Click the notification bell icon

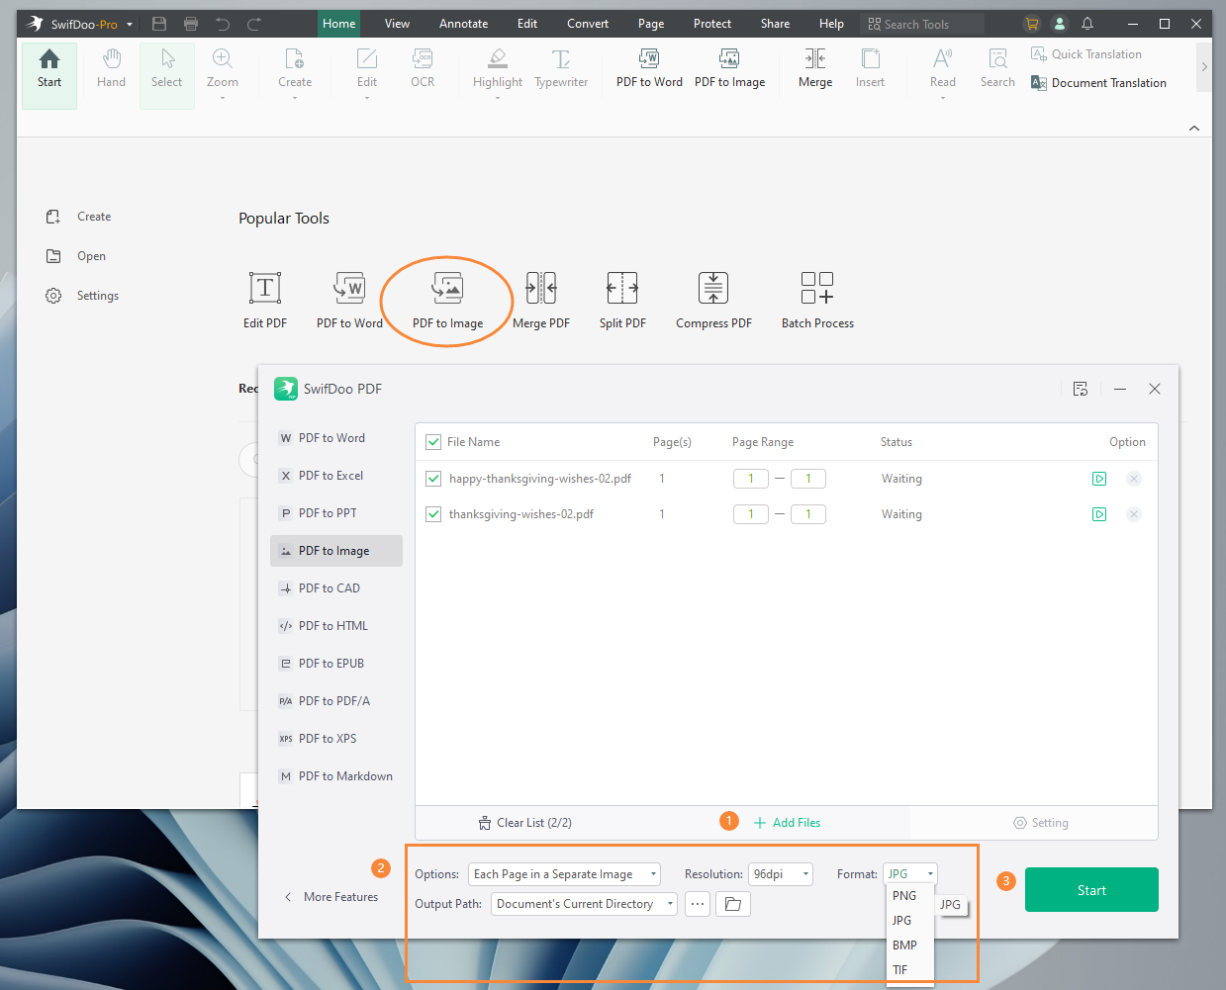(1087, 24)
